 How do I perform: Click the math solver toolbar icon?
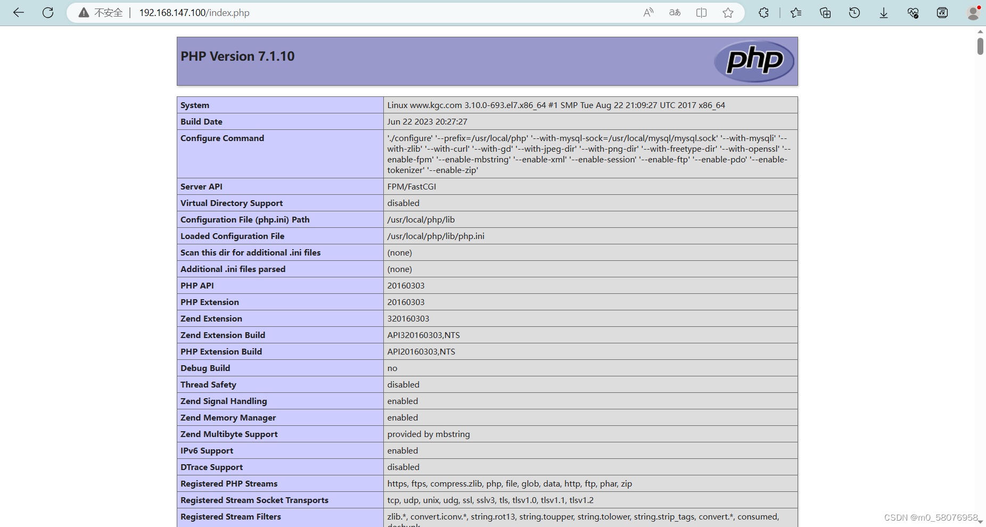click(942, 13)
